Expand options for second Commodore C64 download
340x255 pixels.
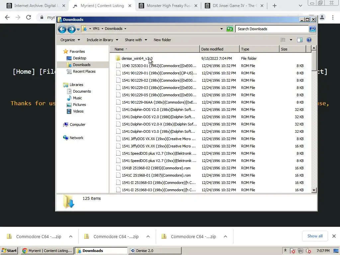tap(148, 236)
